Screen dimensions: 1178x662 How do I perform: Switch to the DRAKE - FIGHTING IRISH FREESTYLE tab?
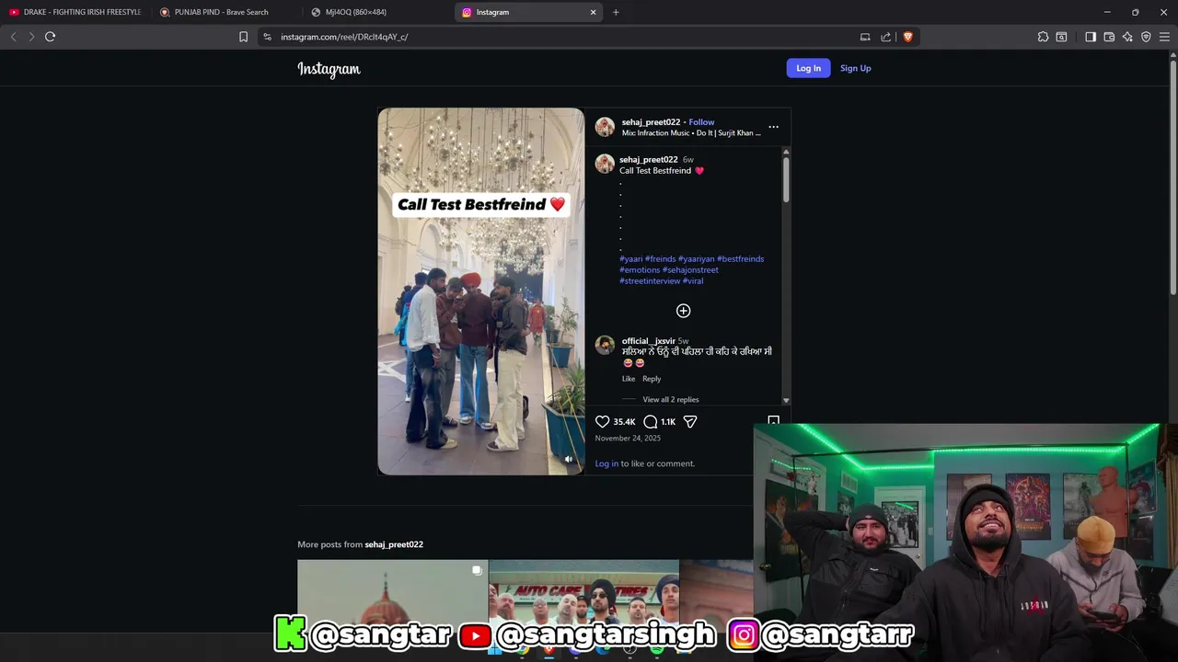[74, 12]
